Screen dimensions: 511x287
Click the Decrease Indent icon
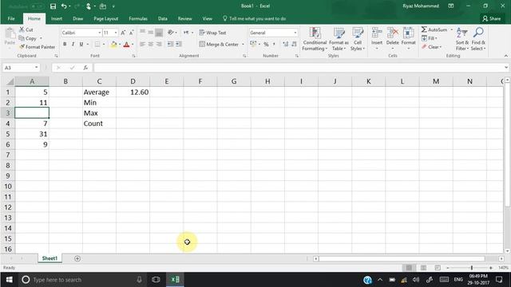click(170, 44)
